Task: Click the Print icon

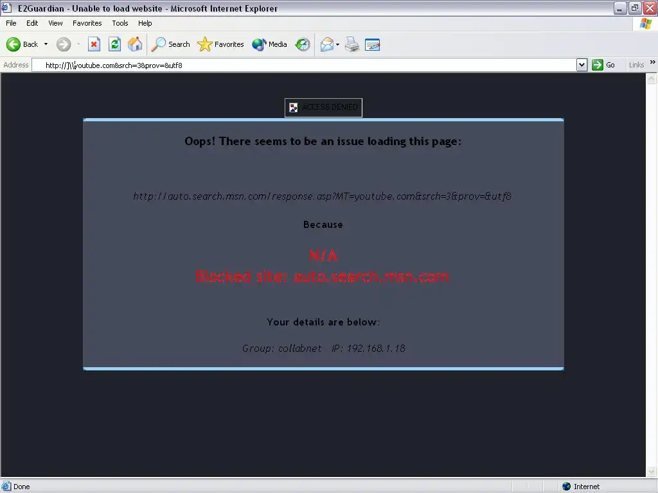Action: (x=352, y=44)
